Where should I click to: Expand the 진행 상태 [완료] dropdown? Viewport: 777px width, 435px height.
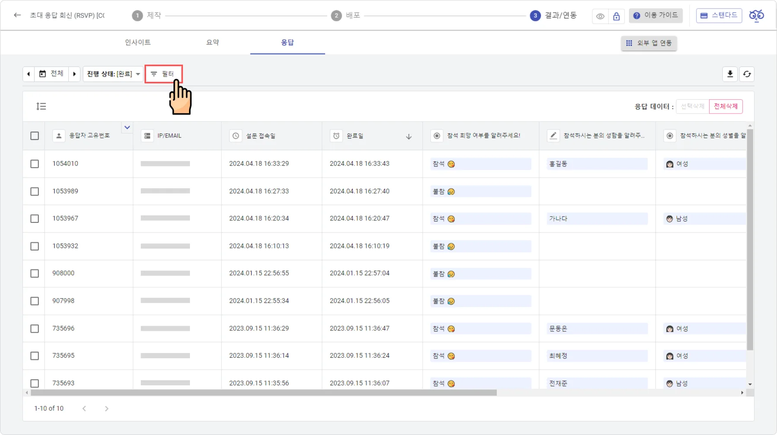113,74
